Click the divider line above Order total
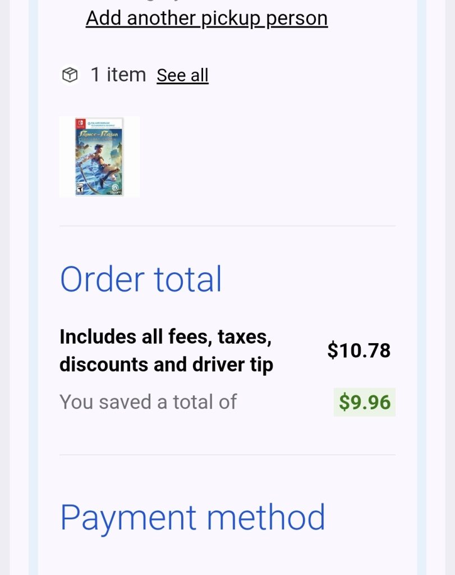Viewport: 455px width, 575px height. (x=227, y=226)
